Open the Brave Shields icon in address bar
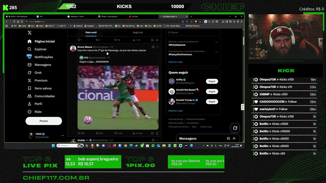Image resolution: width=326 pixels, height=183 pixels. tap(196, 22)
